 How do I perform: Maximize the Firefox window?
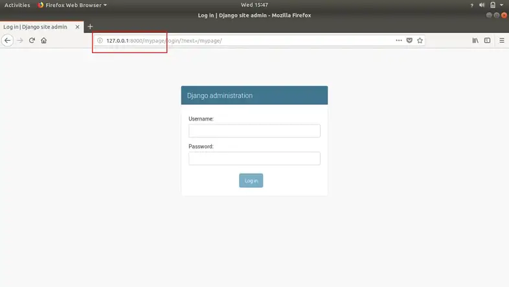496,16
